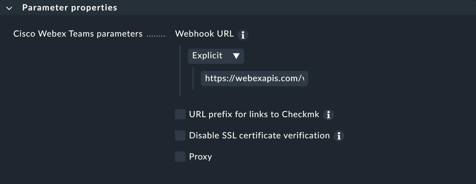Enable the Proxy option
Image resolution: width=476 pixels, height=184 pixels.
(x=180, y=156)
